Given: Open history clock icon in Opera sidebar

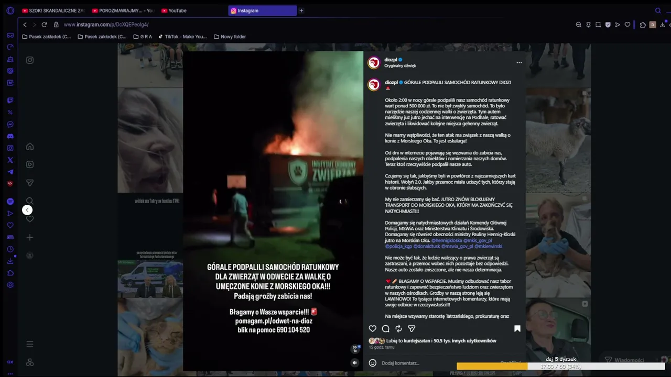Looking at the screenshot, I should click(10, 249).
